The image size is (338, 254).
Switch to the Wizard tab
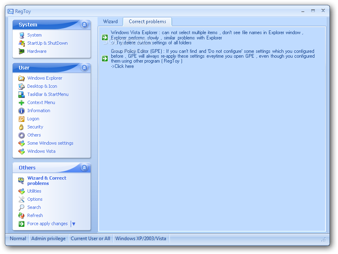110,22
